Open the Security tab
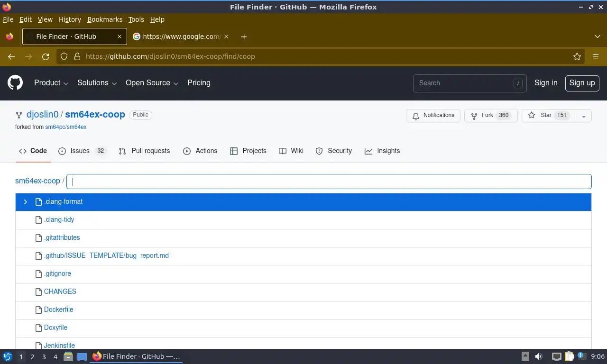The width and height of the screenshot is (607, 364). [x=334, y=151]
